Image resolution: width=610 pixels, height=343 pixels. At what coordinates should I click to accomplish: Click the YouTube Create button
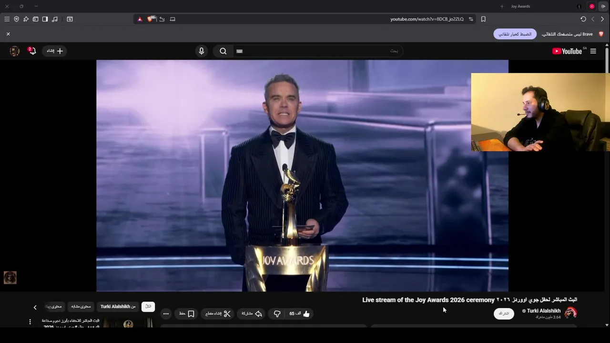55,51
